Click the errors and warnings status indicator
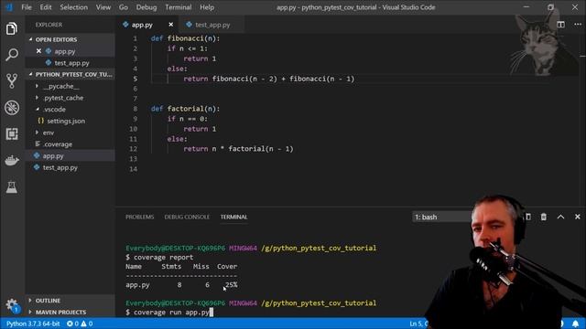The width and height of the screenshot is (586, 329). click(x=80, y=324)
